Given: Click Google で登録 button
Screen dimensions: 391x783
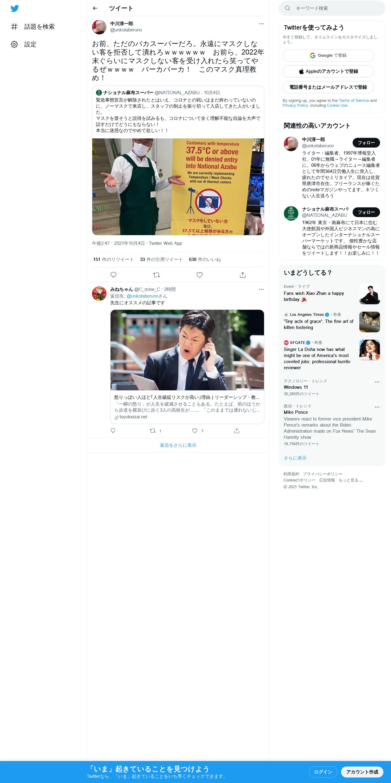Looking at the screenshot, I should pyautogui.click(x=328, y=55).
